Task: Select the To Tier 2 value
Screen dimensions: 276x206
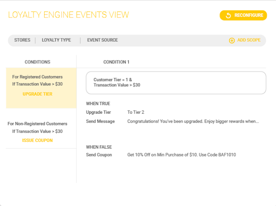Action: click(x=136, y=112)
